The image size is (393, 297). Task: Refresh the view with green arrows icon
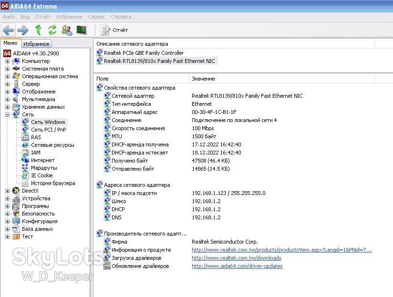pos(52,30)
